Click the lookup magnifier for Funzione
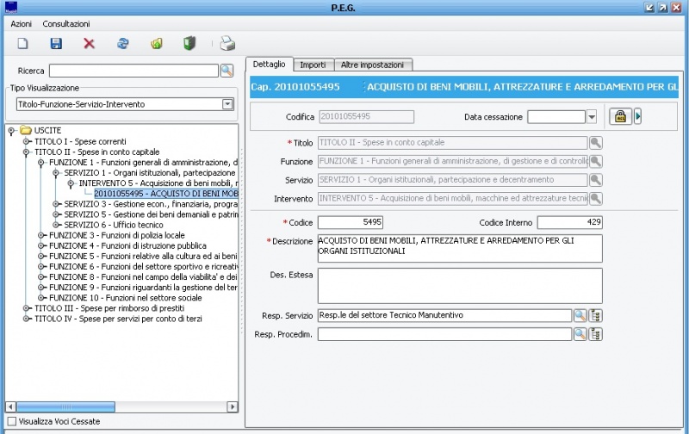Viewport: 689px width, 434px height. pyautogui.click(x=595, y=161)
